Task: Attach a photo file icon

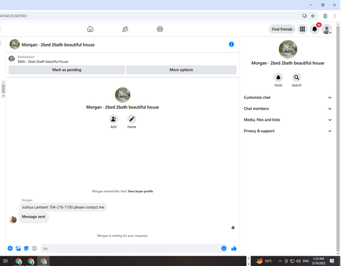Action: click(x=18, y=248)
